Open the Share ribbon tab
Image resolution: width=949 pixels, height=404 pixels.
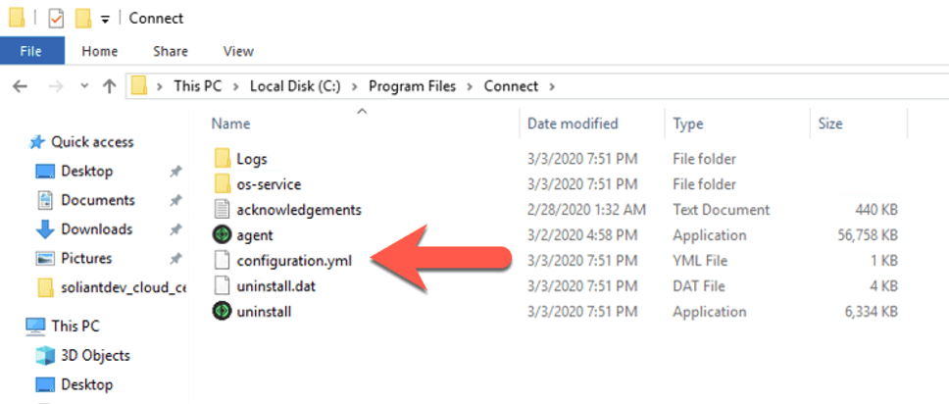[x=171, y=52]
